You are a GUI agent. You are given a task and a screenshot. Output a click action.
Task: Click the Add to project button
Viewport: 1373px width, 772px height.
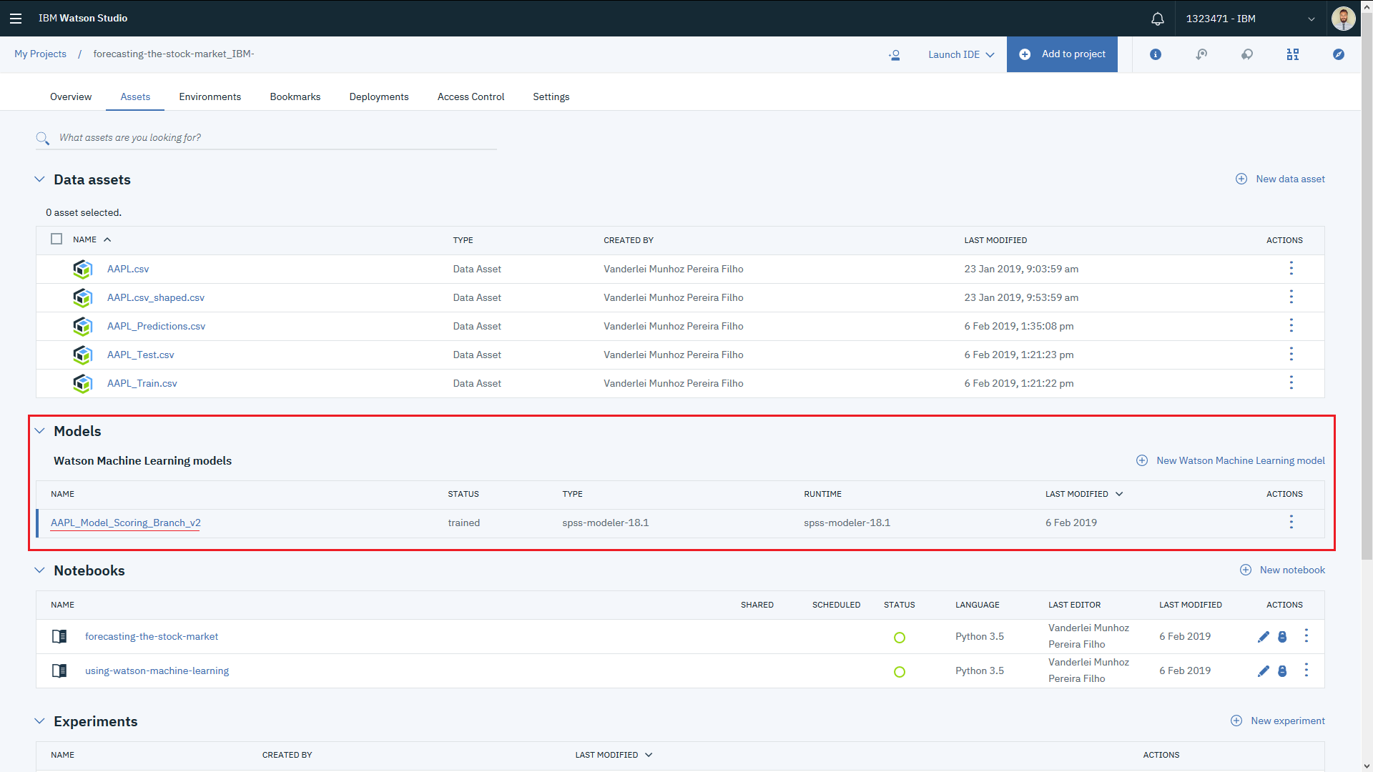(1062, 54)
